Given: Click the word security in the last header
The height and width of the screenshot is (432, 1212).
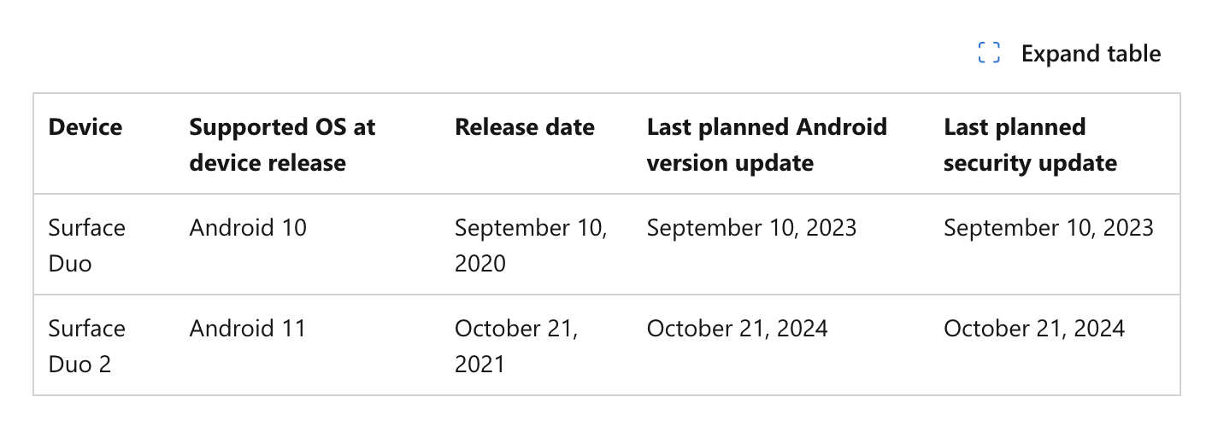Looking at the screenshot, I should click(x=983, y=163).
